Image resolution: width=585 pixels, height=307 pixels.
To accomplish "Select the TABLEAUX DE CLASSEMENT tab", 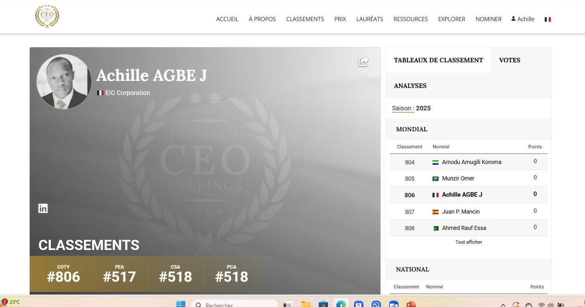I will pyautogui.click(x=438, y=60).
